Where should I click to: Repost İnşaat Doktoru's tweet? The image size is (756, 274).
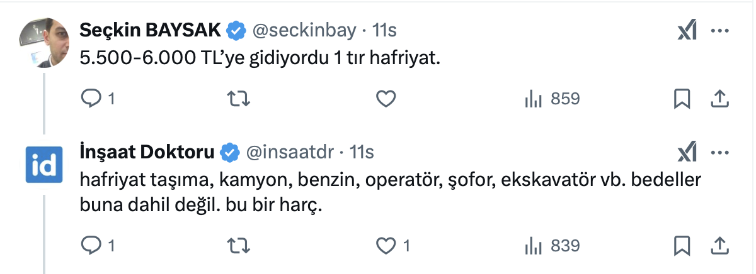pyautogui.click(x=239, y=246)
